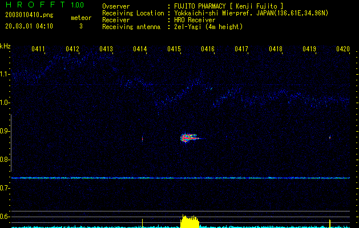359x228 pixels.
Task: Click the HROFFT 1.0.0 title text
Action: tap(45, 5)
